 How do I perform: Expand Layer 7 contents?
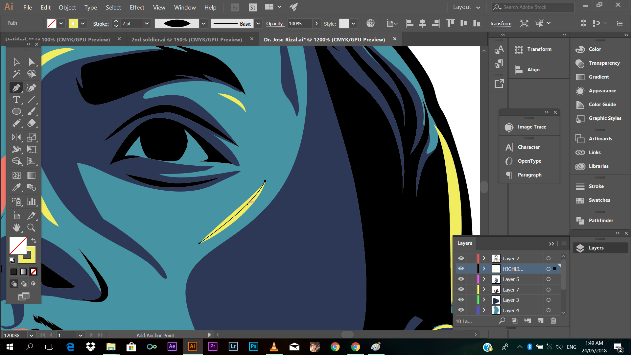[484, 290]
